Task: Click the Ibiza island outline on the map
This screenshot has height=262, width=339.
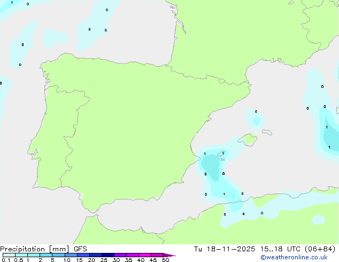Action: click(x=221, y=154)
